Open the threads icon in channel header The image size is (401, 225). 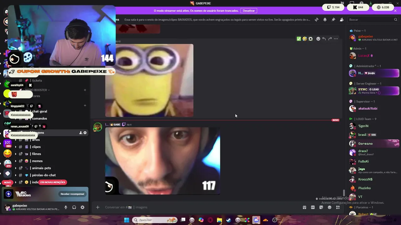317,19
